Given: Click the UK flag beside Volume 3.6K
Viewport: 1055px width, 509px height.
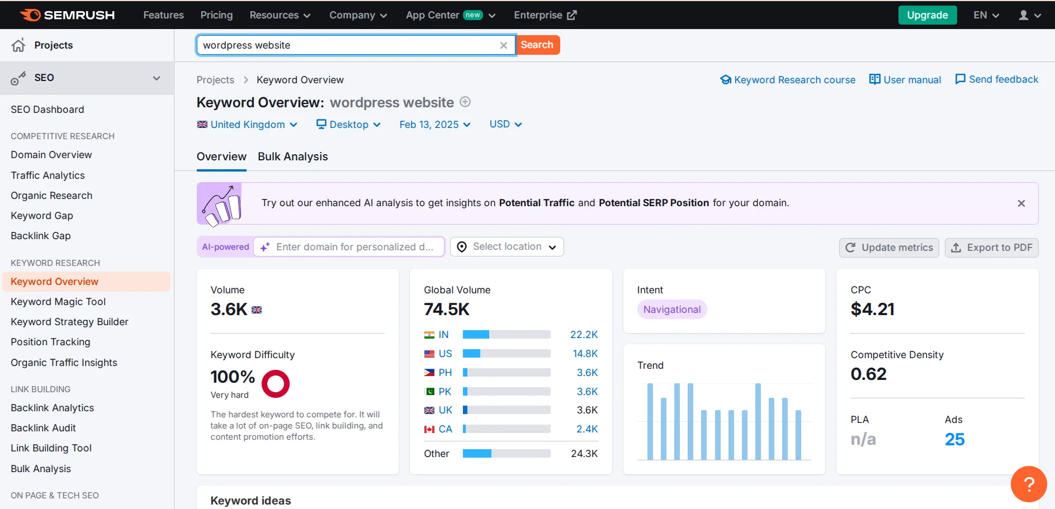Looking at the screenshot, I should coord(257,310).
